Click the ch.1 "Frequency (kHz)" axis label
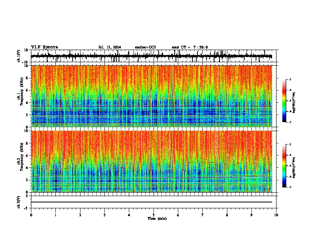Screen dimensions: 311x241 (22, 92)
